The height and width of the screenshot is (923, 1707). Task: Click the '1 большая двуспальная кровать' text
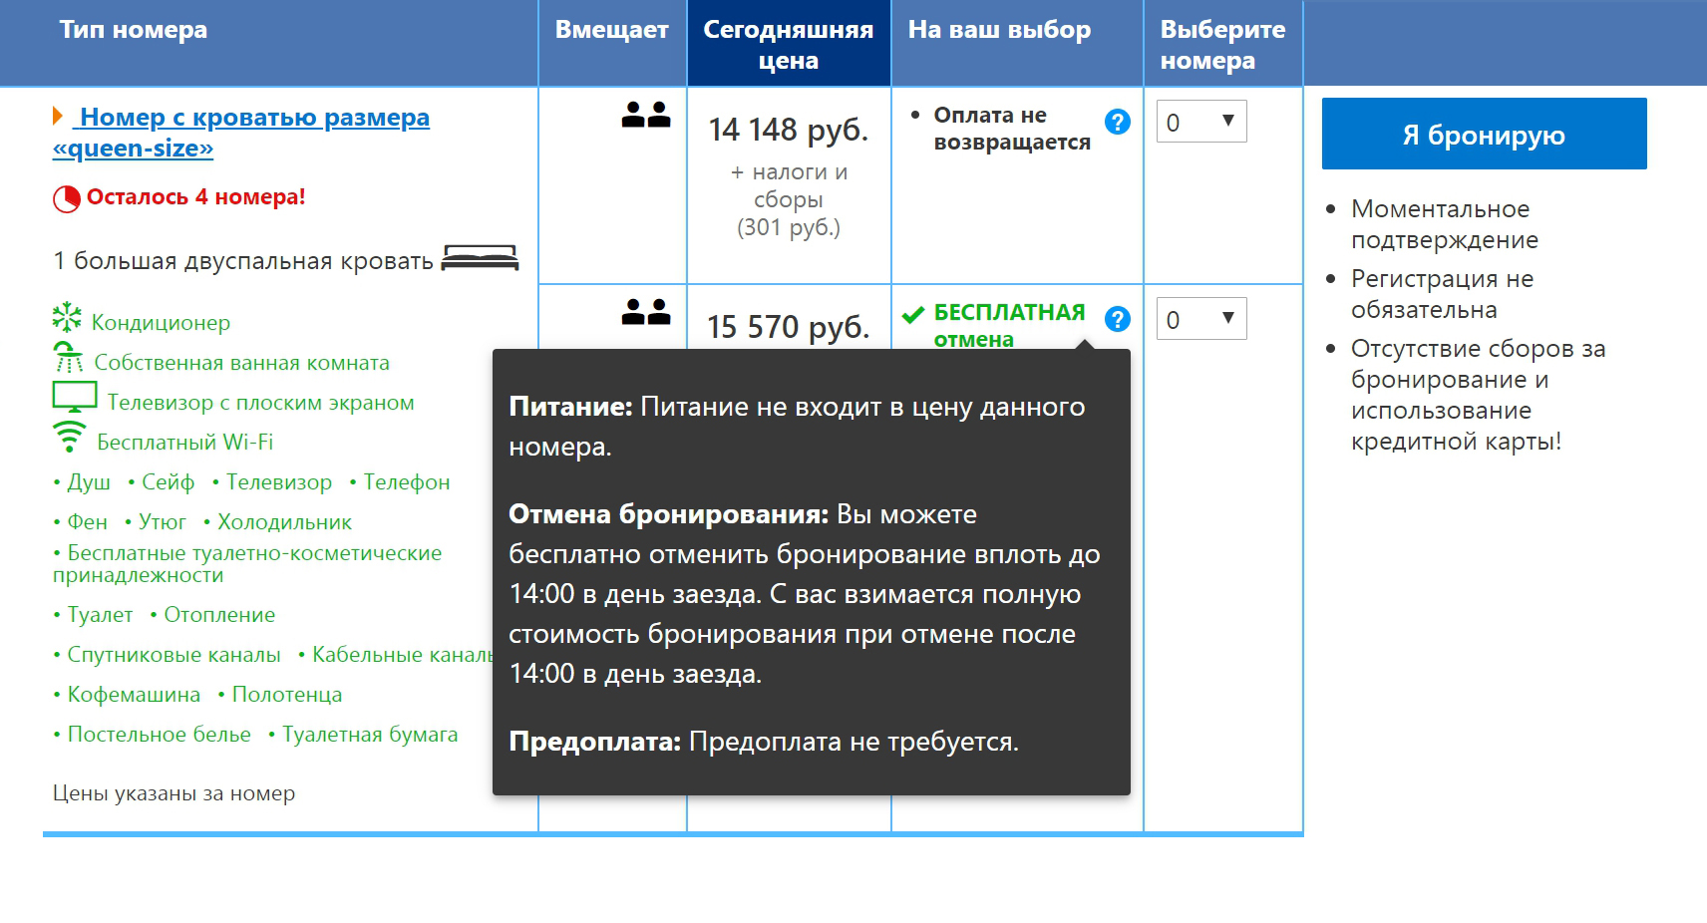pos(243,261)
